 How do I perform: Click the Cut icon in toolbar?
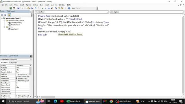(22, 8)
